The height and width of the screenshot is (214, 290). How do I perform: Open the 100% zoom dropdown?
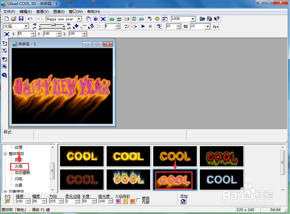[x=193, y=19]
